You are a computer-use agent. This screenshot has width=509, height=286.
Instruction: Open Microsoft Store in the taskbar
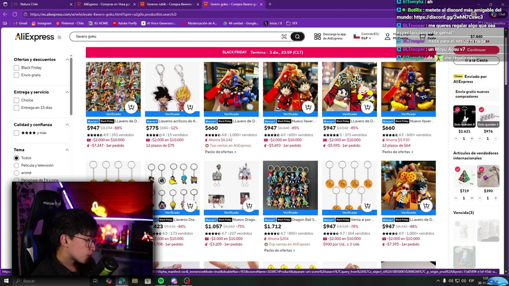click(148, 281)
